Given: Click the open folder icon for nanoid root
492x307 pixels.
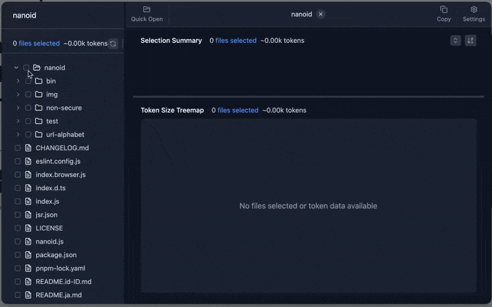Looking at the screenshot, I should click(x=37, y=68).
